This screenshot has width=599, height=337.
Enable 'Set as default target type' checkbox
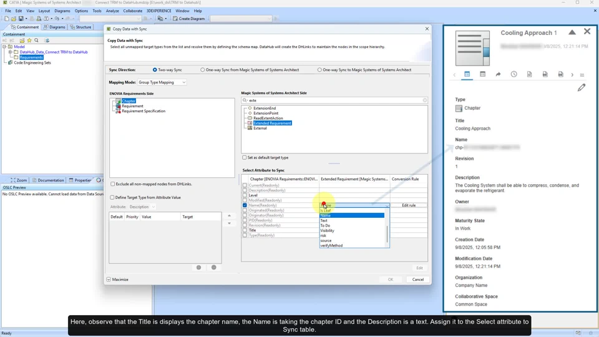click(x=244, y=157)
